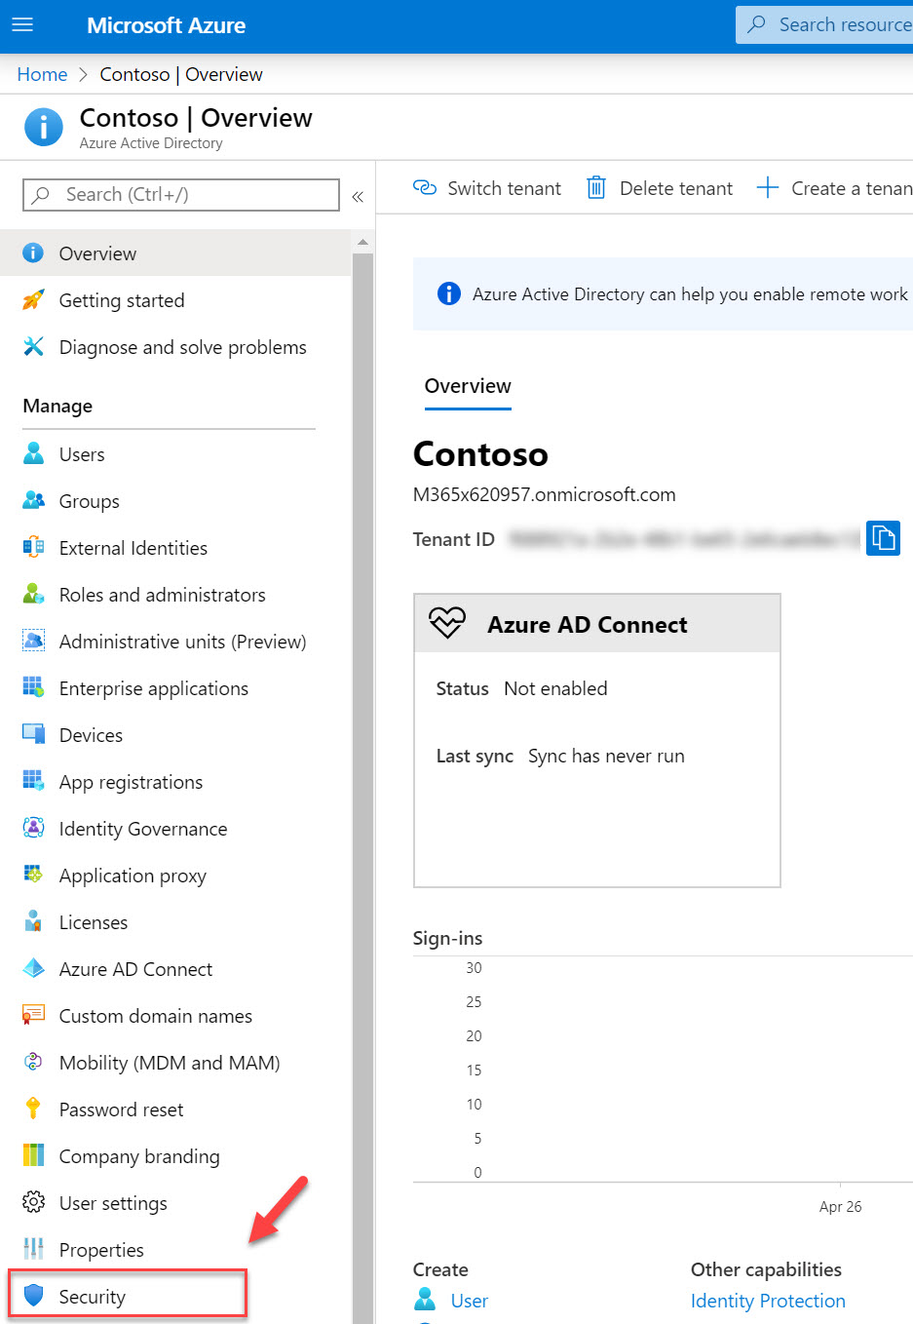Open the Groups section
This screenshot has width=913, height=1324.
pyautogui.click(x=88, y=500)
